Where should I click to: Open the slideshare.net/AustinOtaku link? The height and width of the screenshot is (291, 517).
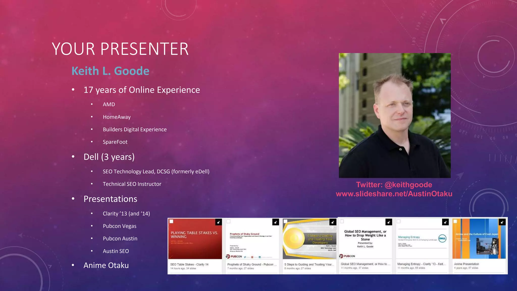point(394,194)
